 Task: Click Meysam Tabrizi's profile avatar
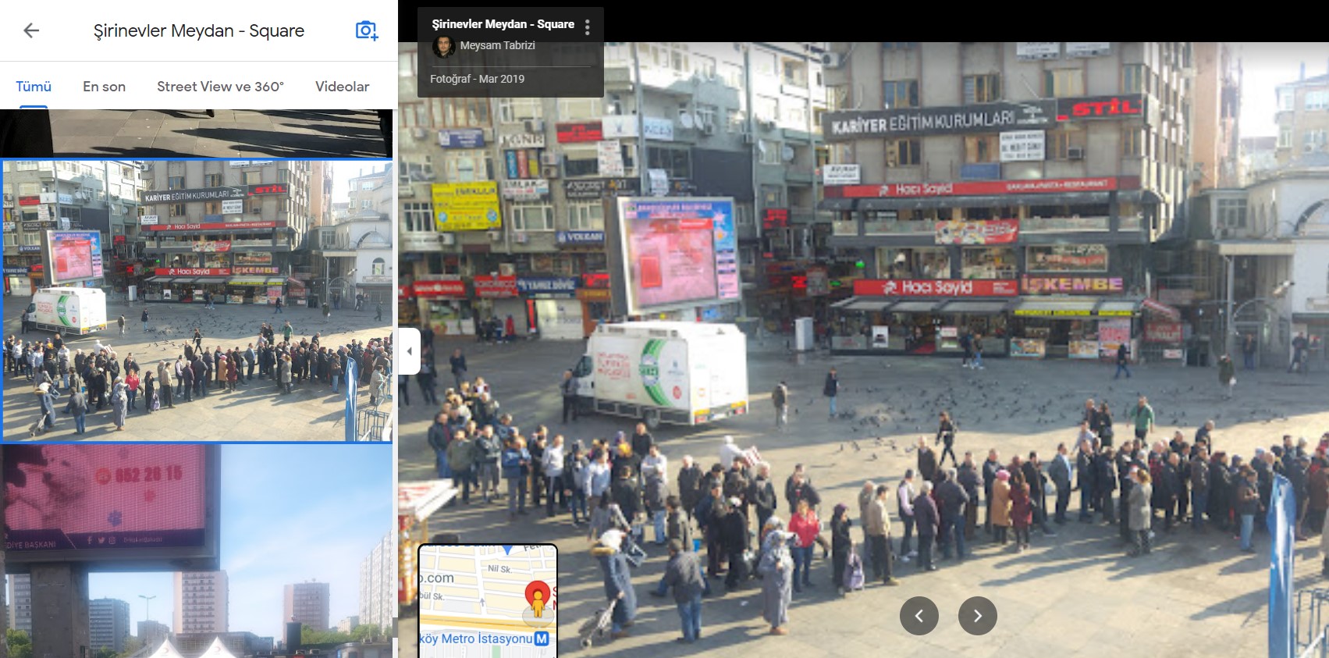tap(443, 46)
